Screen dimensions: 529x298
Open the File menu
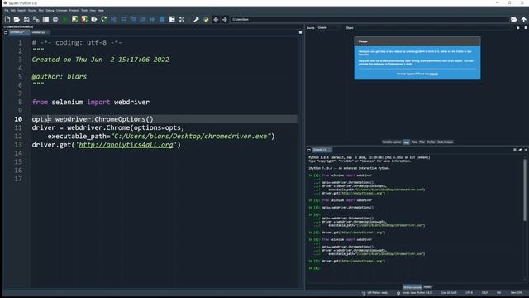pos(7,11)
